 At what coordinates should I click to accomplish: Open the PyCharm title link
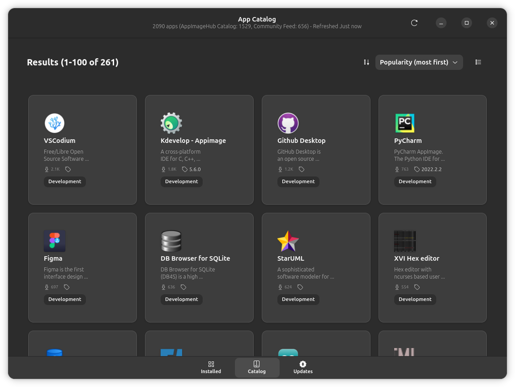(x=408, y=141)
